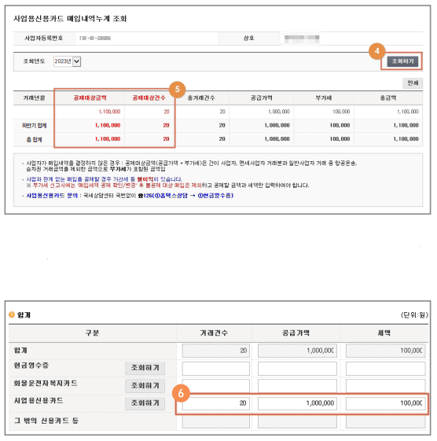The height and width of the screenshot is (441, 437).
Task: Focus the 현금영수증 세액 input field
Action: pos(386,369)
